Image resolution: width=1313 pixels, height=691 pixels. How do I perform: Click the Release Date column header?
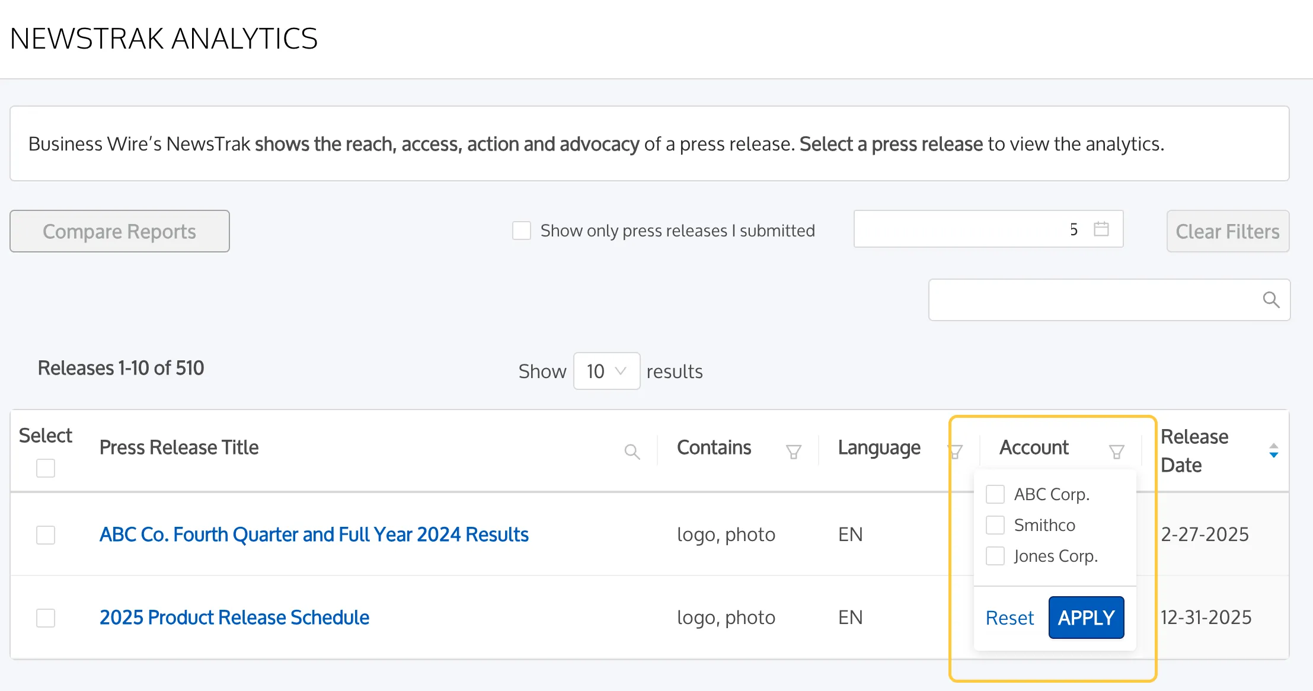(x=1194, y=451)
